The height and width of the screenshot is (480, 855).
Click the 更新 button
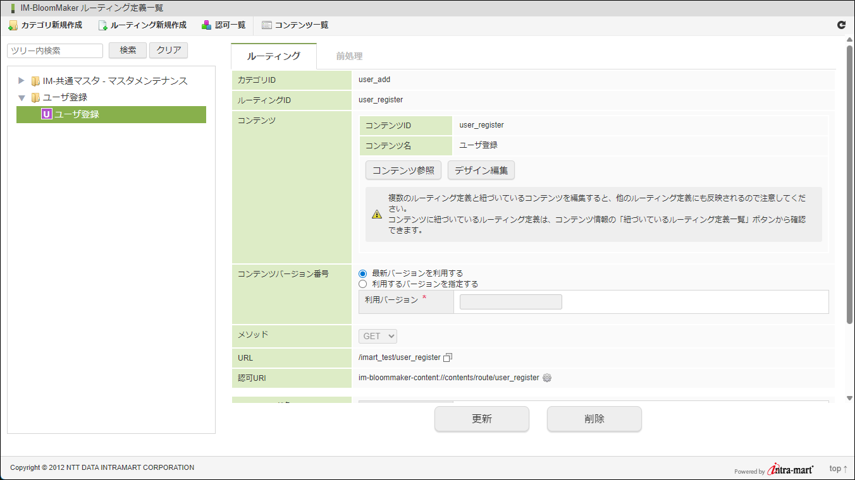pos(481,419)
